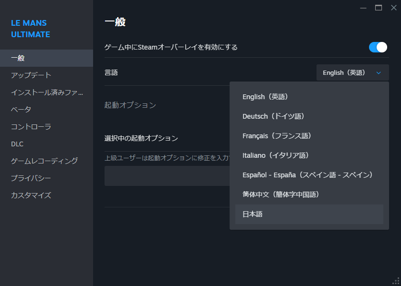Disable the Steam overlay toggle
Screen dimensions: 401x286
pos(378,47)
